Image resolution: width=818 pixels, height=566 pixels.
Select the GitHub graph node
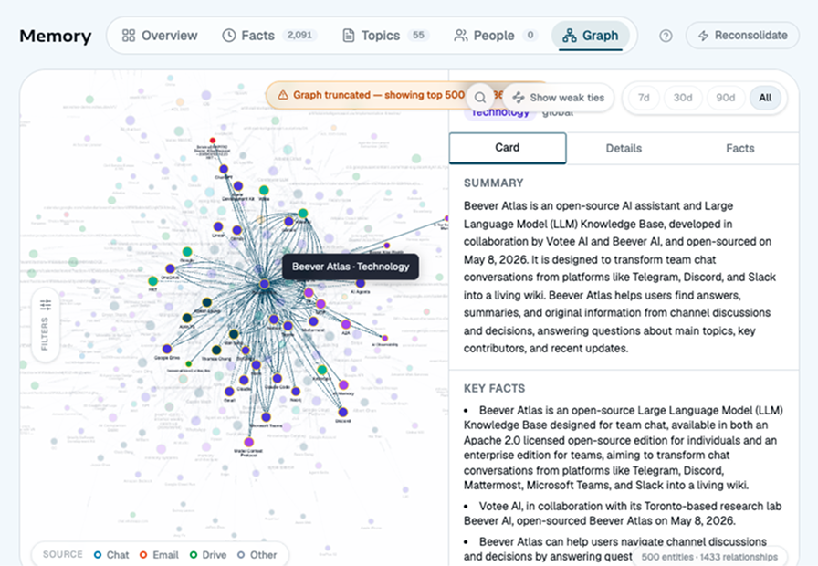tap(236, 230)
